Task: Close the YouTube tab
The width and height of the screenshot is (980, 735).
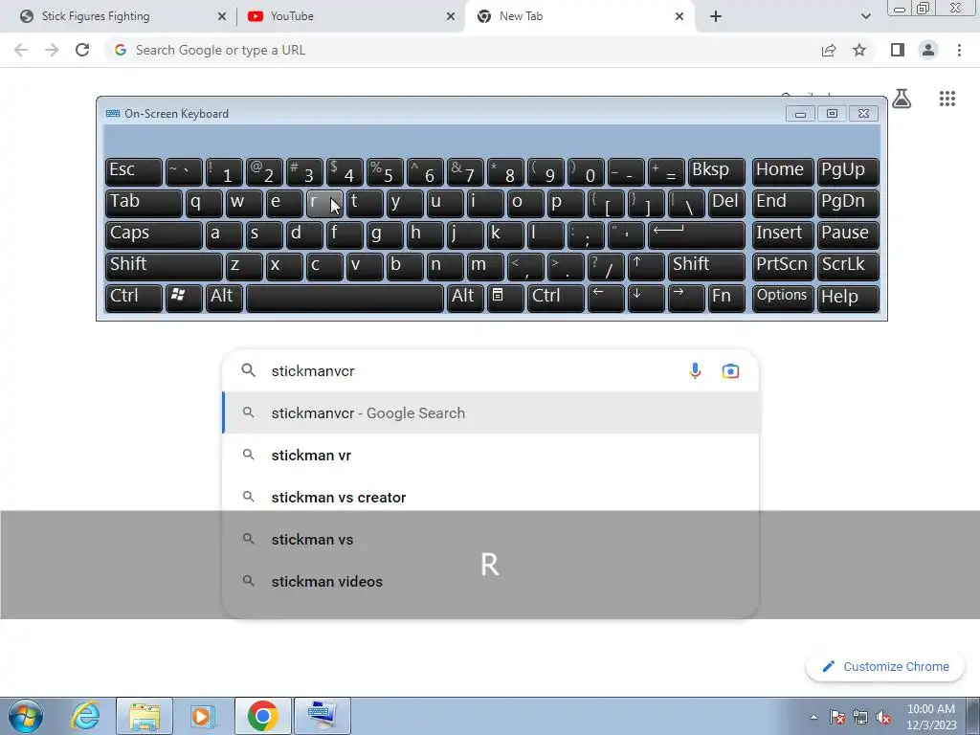Action: click(451, 16)
